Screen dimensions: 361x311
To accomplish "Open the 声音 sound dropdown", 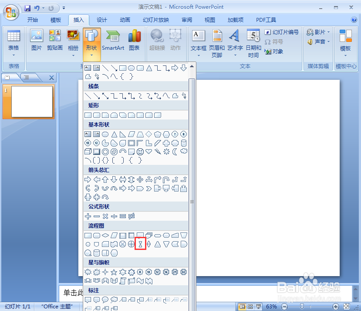I will (x=328, y=42).
